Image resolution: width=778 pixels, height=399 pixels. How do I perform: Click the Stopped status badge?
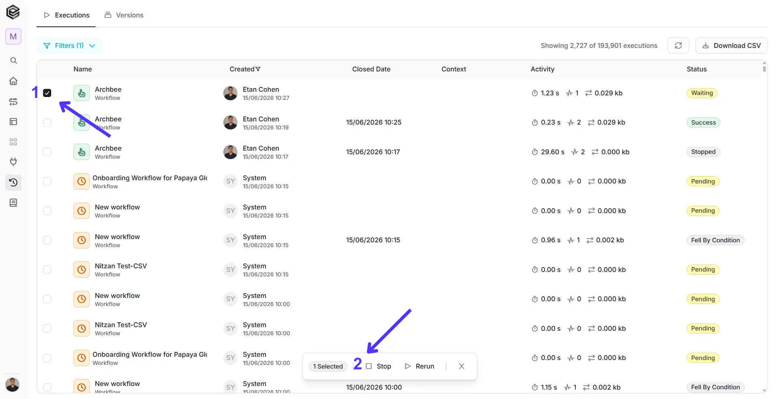point(703,152)
